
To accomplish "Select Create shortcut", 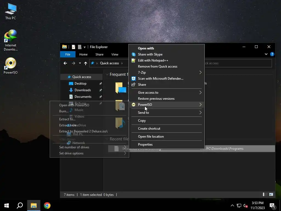I will 167,129.
